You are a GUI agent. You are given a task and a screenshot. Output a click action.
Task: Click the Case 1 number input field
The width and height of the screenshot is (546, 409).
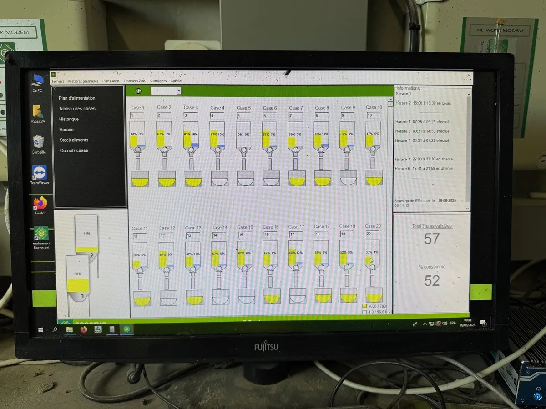tap(137, 115)
